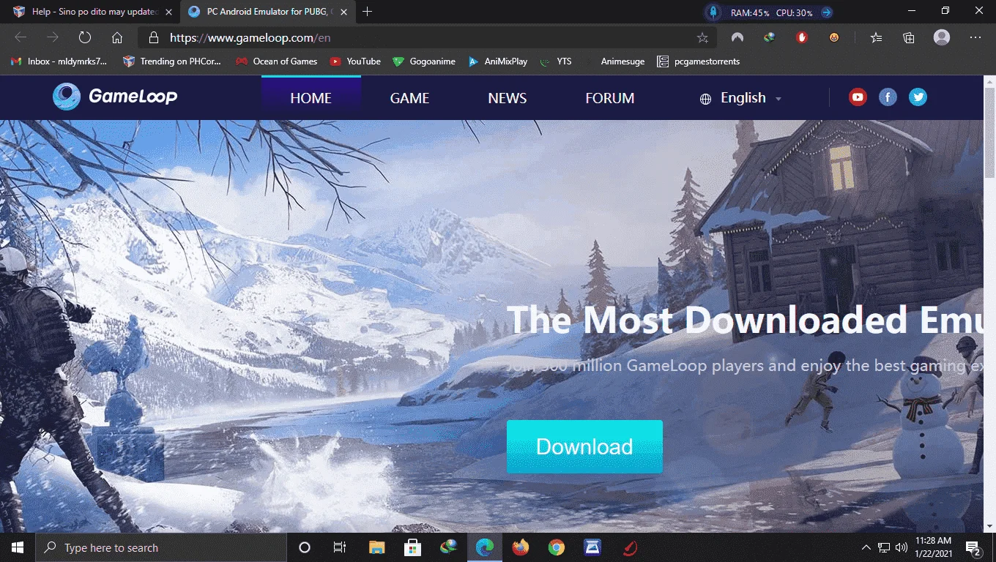
Task: Open the pcgamestorrents bookmark
Action: tap(699, 61)
